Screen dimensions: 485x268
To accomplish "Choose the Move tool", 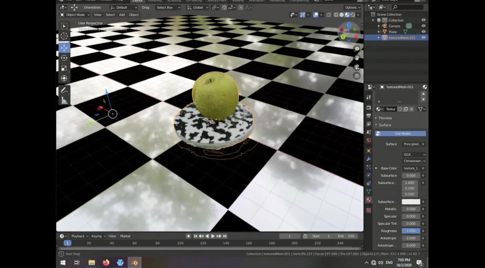I will tap(64, 47).
